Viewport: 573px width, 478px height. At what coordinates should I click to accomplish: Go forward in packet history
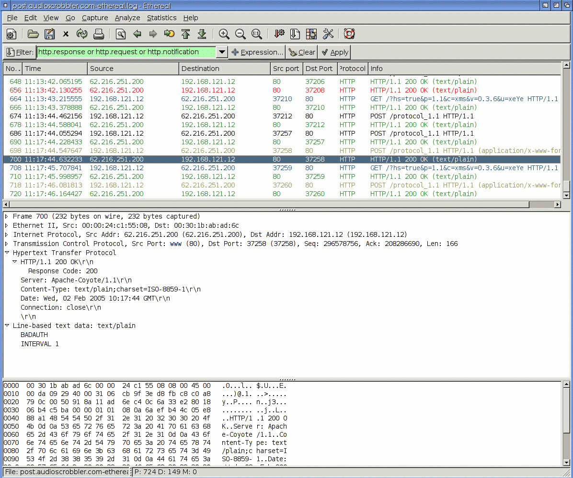point(153,35)
